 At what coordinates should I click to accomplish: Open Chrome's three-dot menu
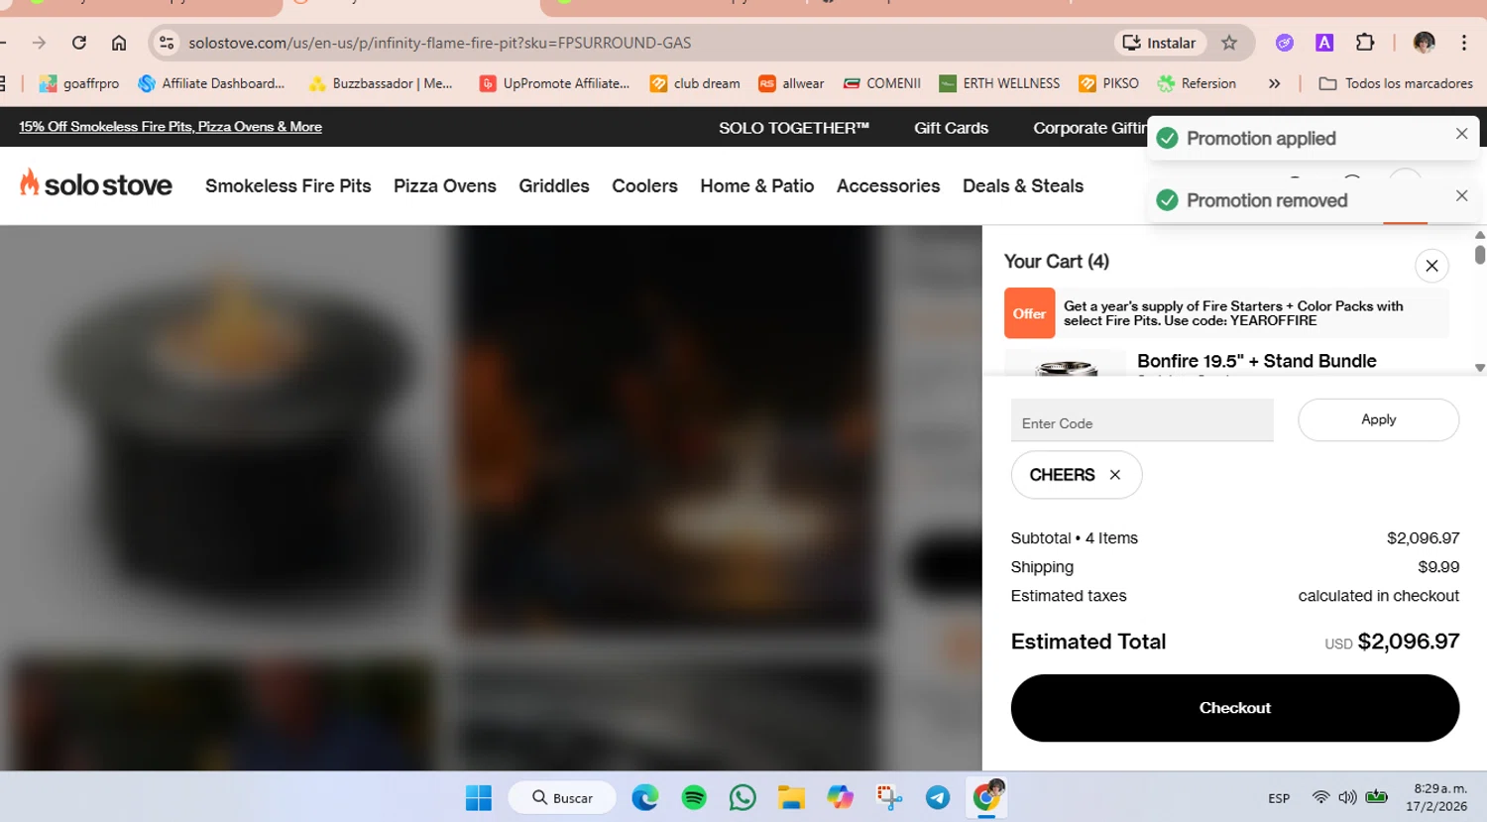(1464, 43)
